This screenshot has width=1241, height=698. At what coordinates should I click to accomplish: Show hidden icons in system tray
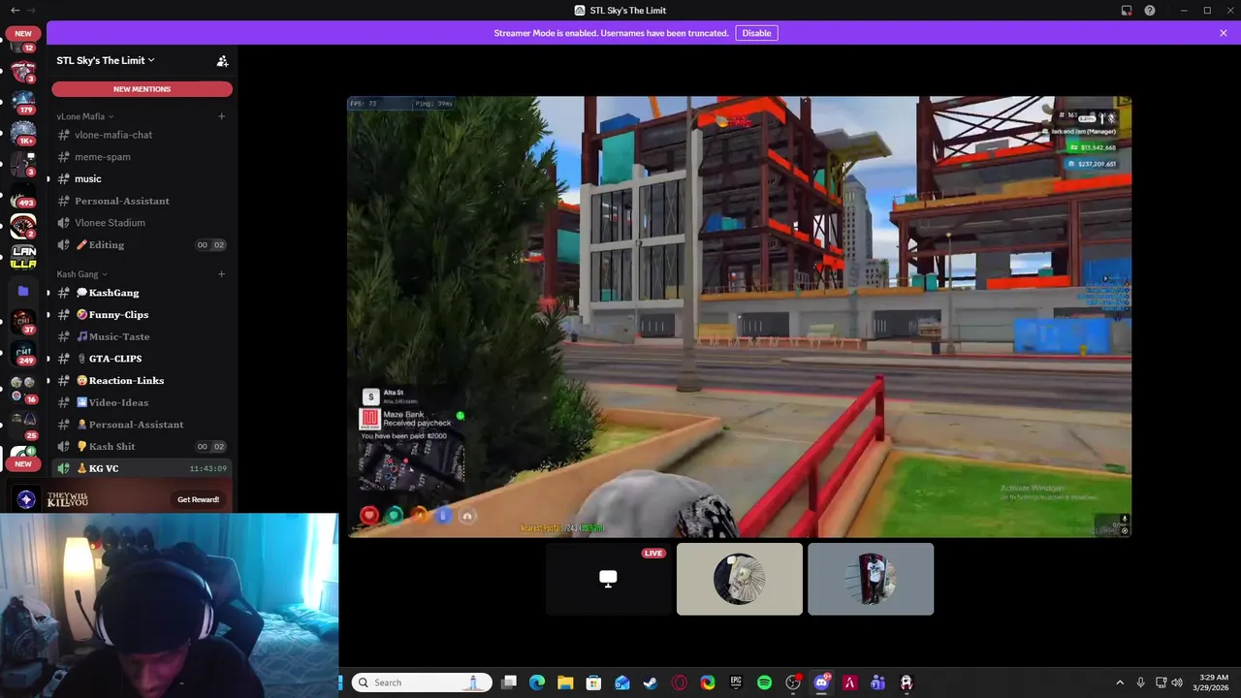[1120, 682]
